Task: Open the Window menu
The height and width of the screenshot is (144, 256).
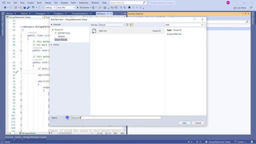Action: click(95, 3)
